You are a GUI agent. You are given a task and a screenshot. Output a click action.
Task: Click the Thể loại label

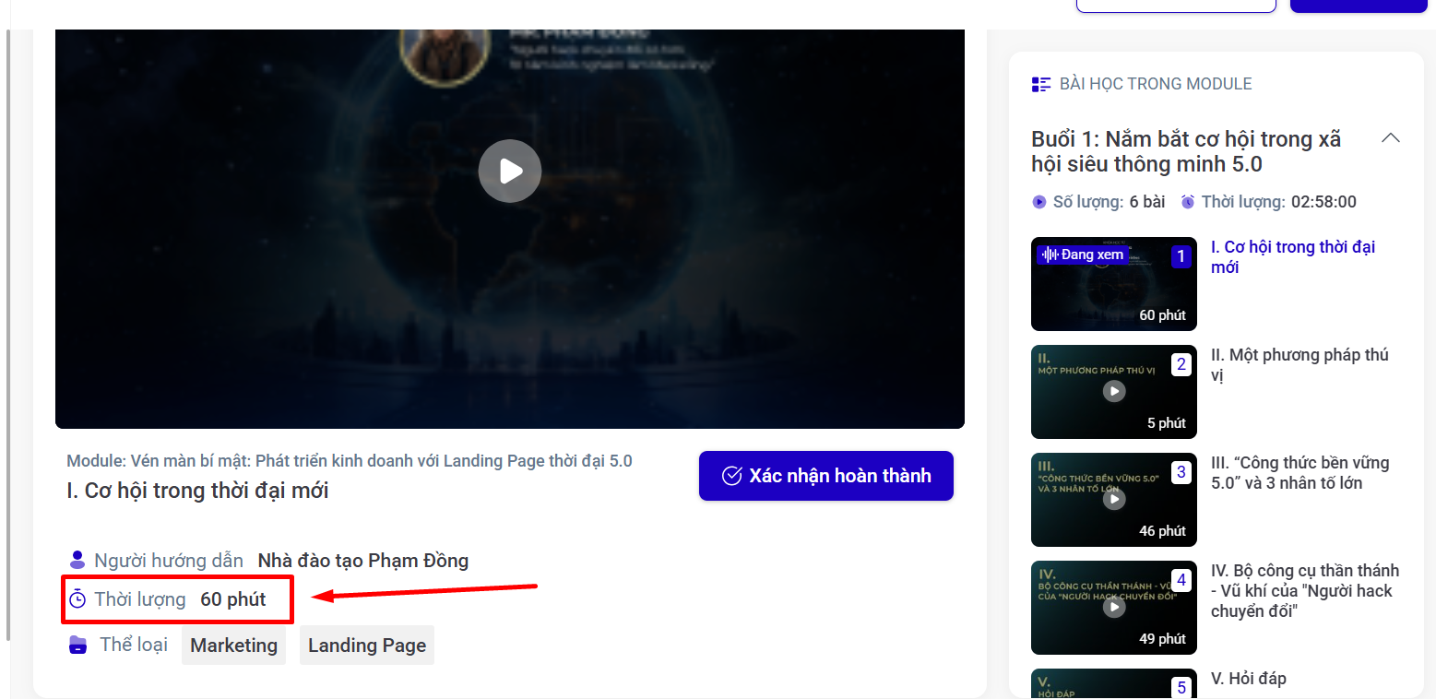(x=134, y=645)
